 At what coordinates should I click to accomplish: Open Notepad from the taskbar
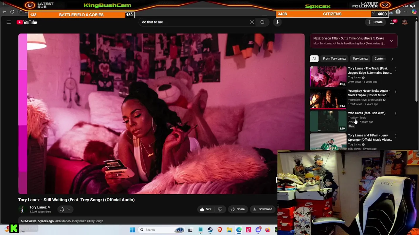(200, 230)
